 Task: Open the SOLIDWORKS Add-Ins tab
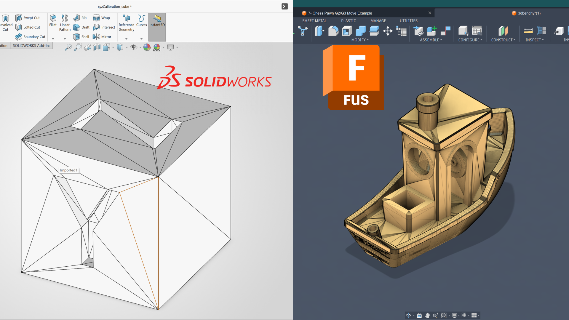[32, 46]
